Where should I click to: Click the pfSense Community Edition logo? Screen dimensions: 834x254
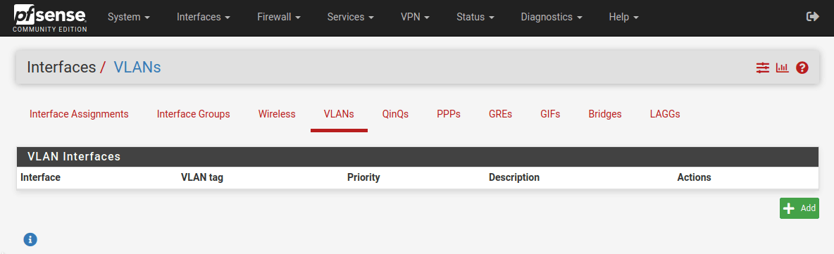pyautogui.click(x=51, y=18)
